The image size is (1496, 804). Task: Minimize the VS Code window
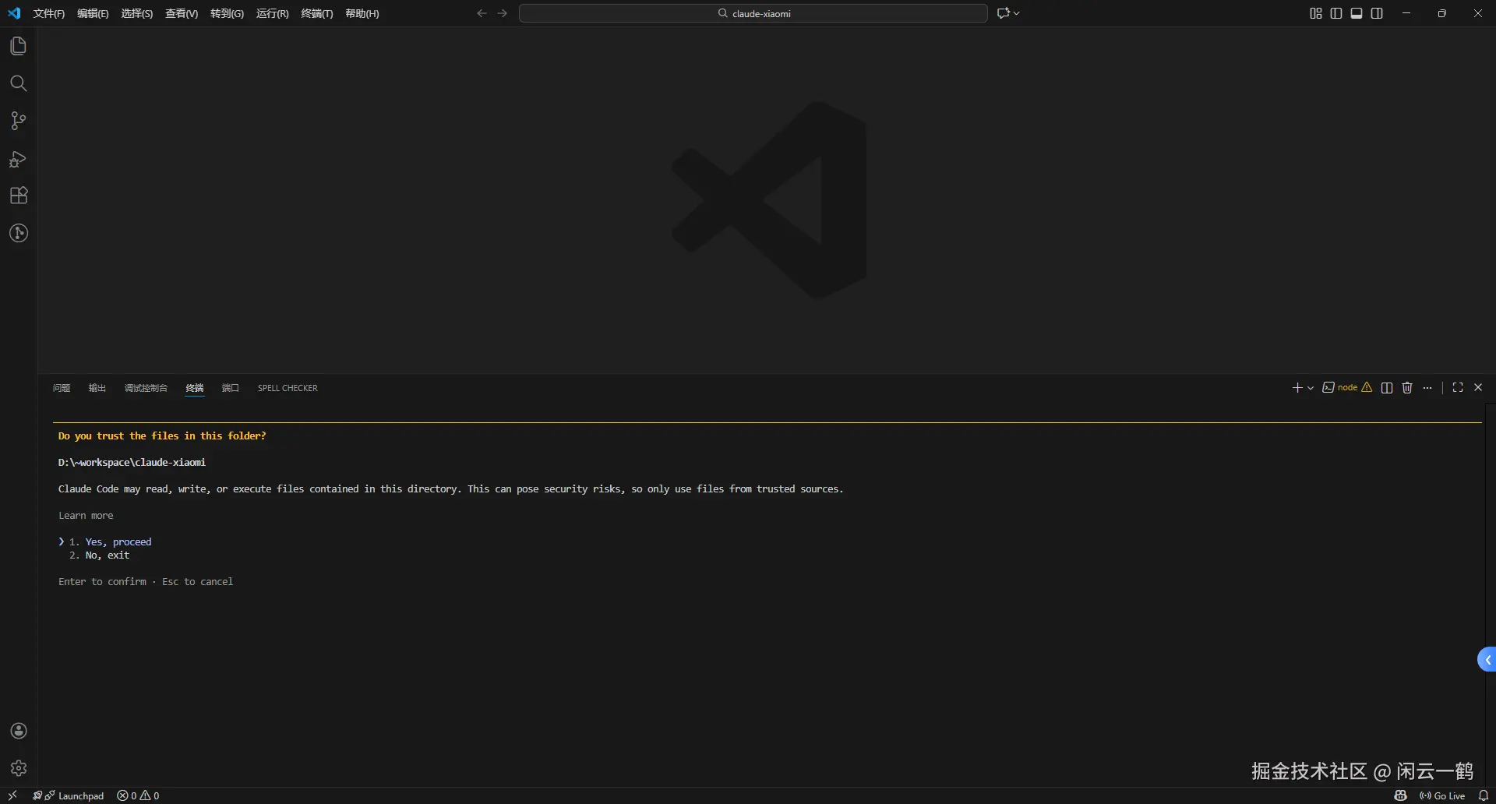[x=1406, y=13]
